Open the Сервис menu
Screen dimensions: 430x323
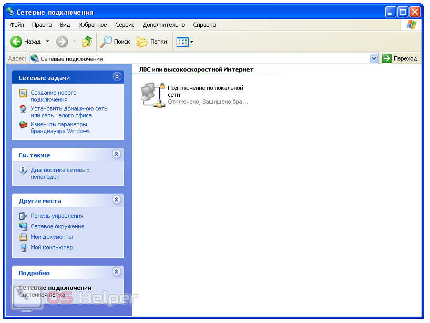[125, 25]
